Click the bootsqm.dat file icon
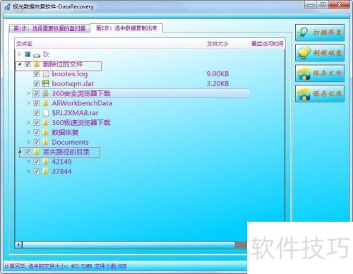 (x=45, y=83)
